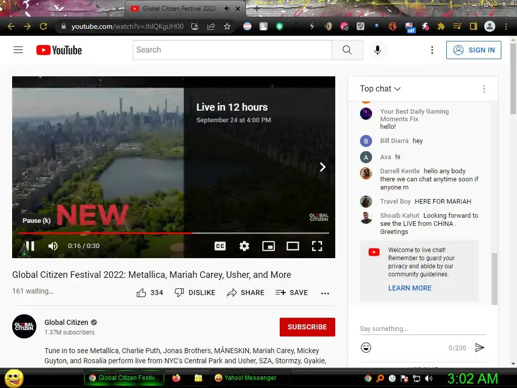The height and width of the screenshot is (388, 517).
Task: Focus the YouTube Search input field
Action: [x=232, y=50]
